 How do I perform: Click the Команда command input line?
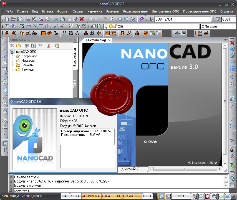121,191
